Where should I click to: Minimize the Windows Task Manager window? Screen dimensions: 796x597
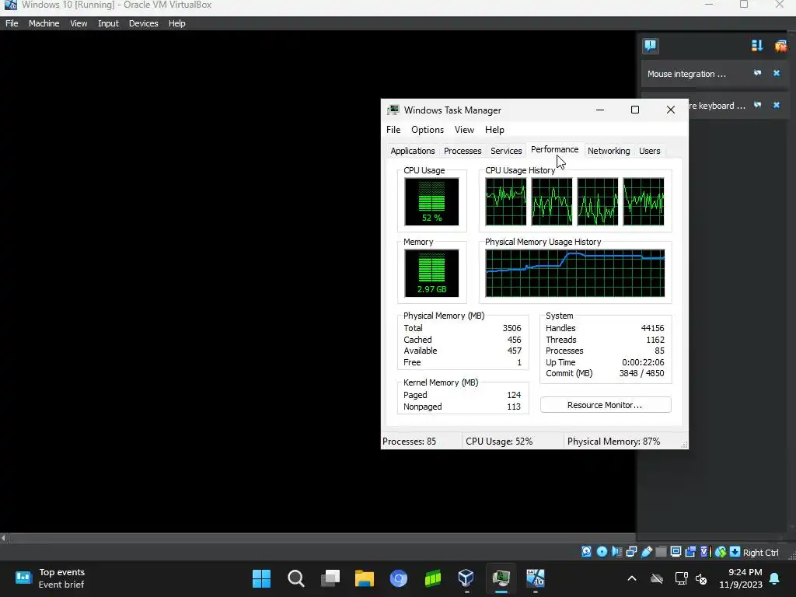click(x=600, y=110)
